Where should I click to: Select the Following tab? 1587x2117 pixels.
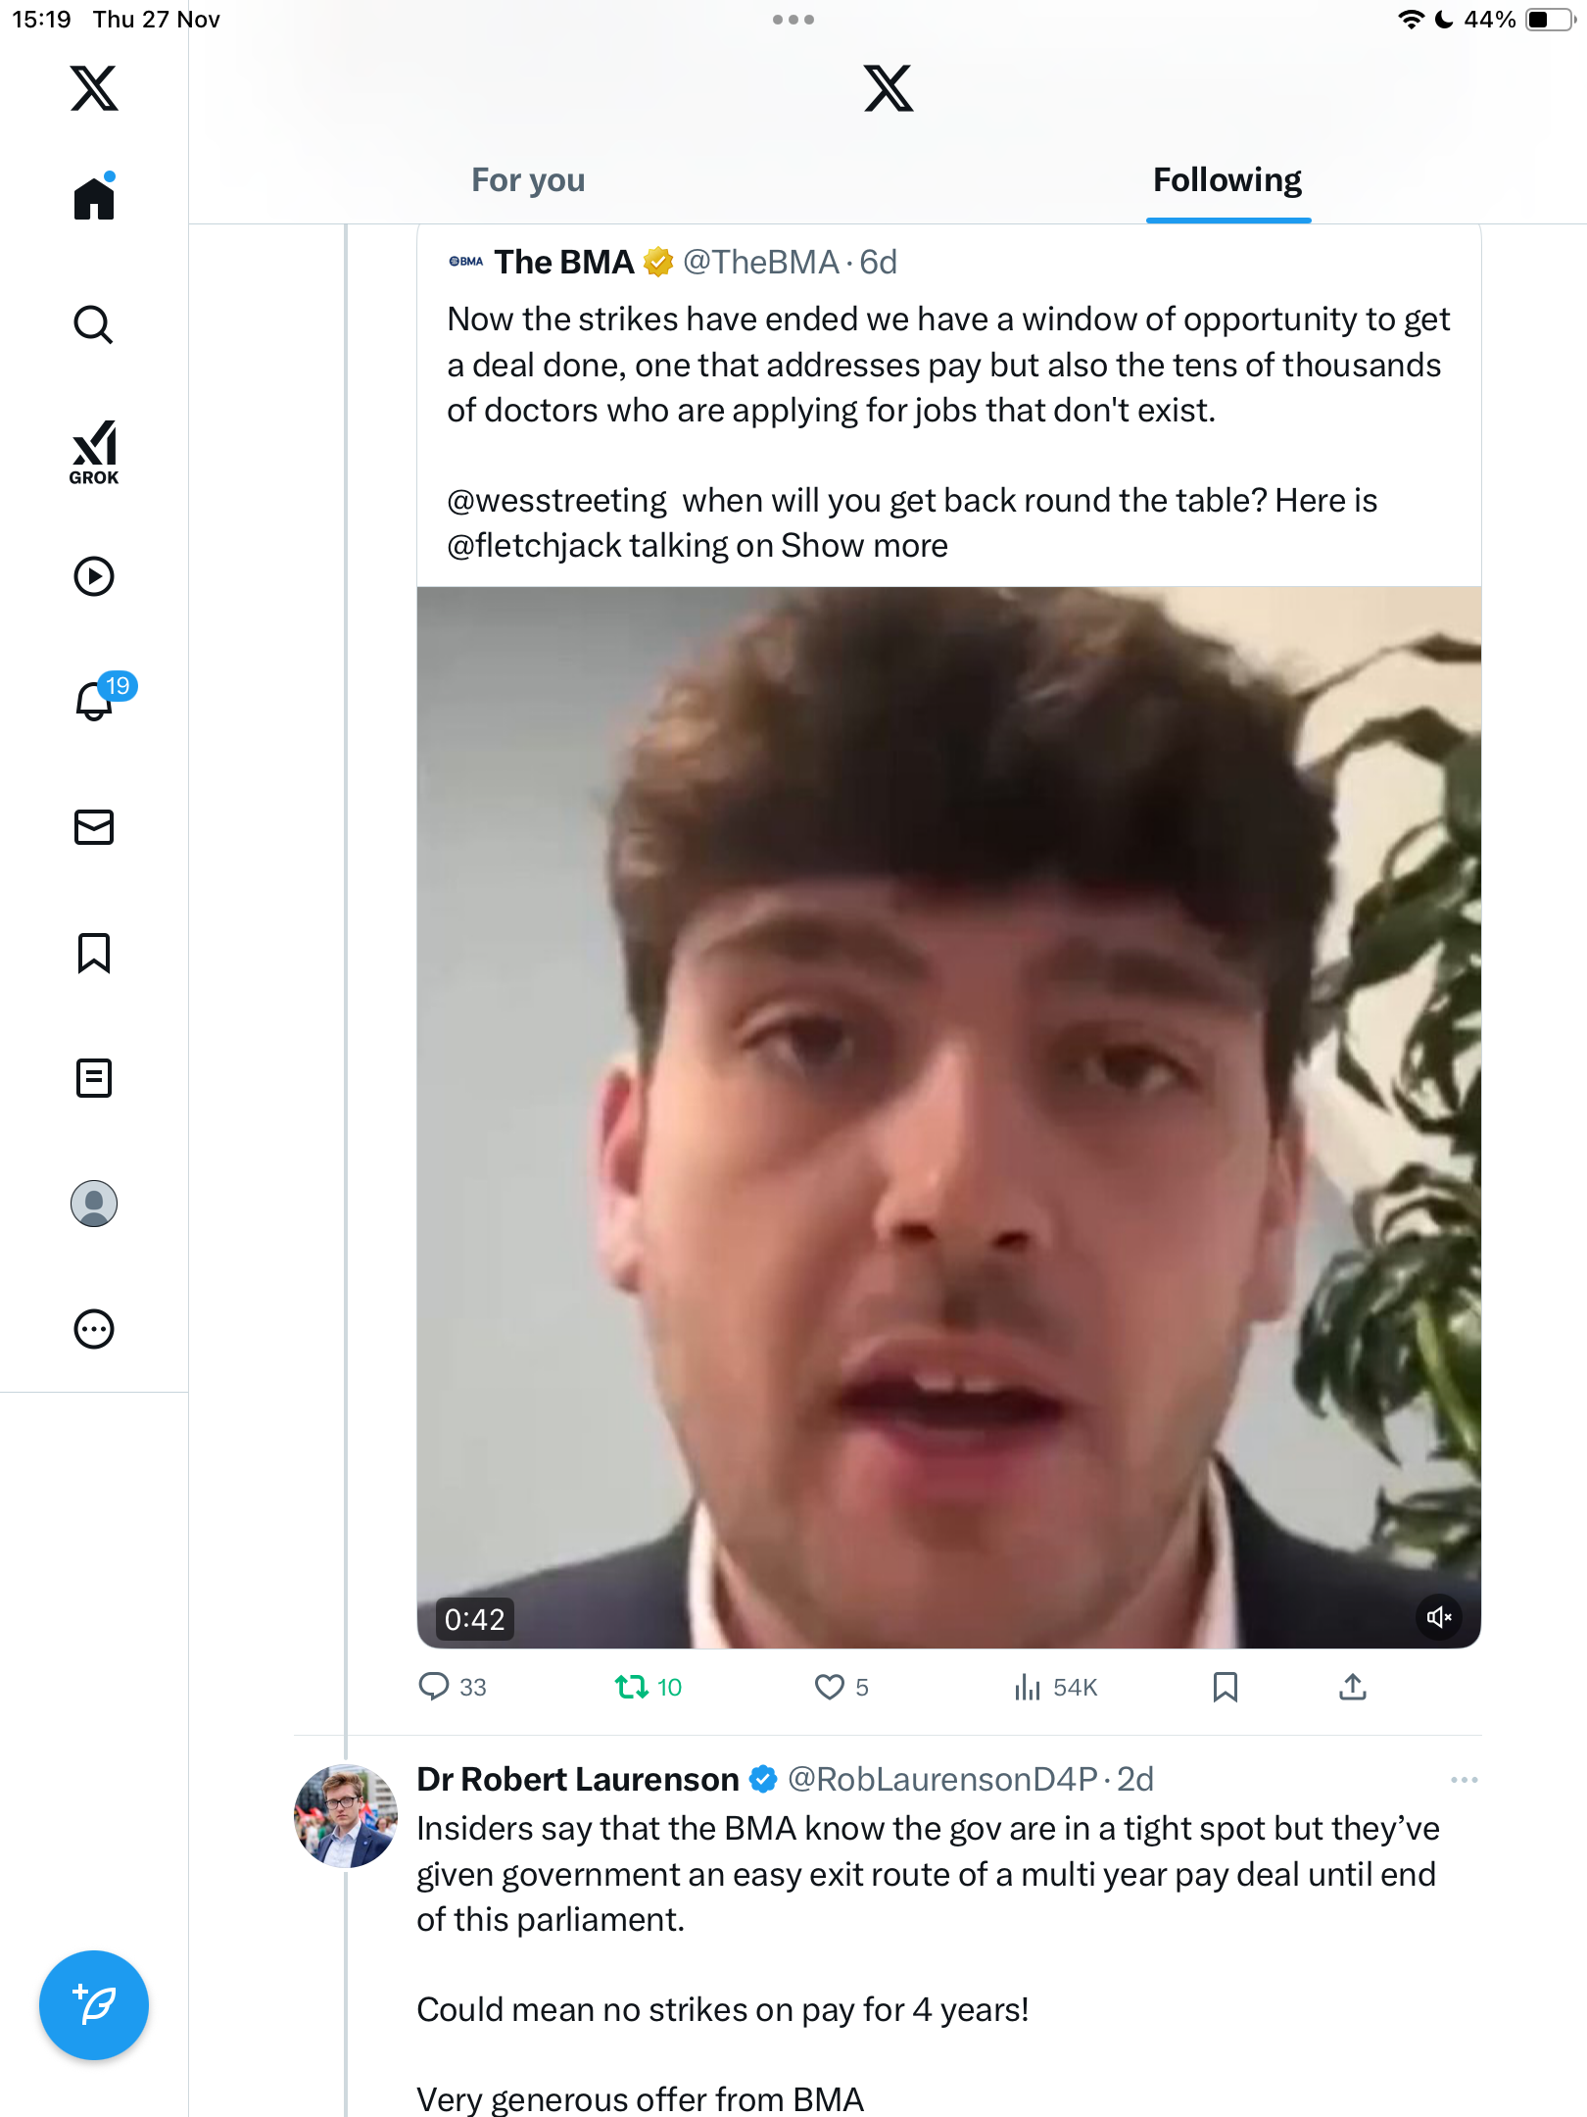(x=1227, y=180)
